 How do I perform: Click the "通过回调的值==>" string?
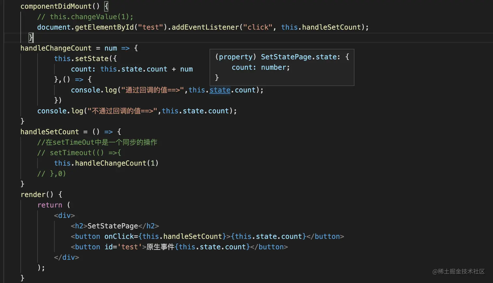click(x=153, y=90)
